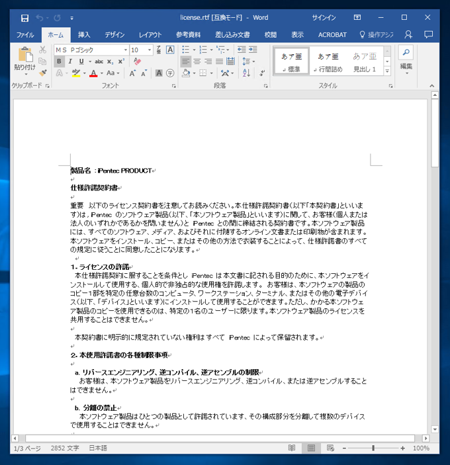Click the Paste clipboard icon

tap(25, 56)
